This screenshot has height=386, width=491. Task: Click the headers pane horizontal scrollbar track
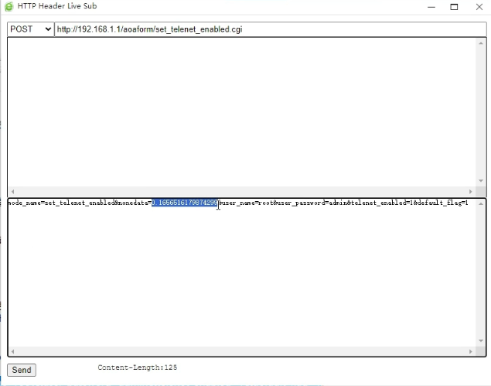coord(240,192)
